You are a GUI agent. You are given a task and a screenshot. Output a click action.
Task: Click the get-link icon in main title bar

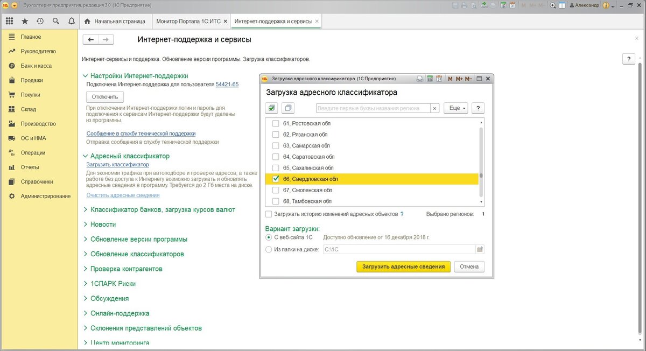point(484,5)
